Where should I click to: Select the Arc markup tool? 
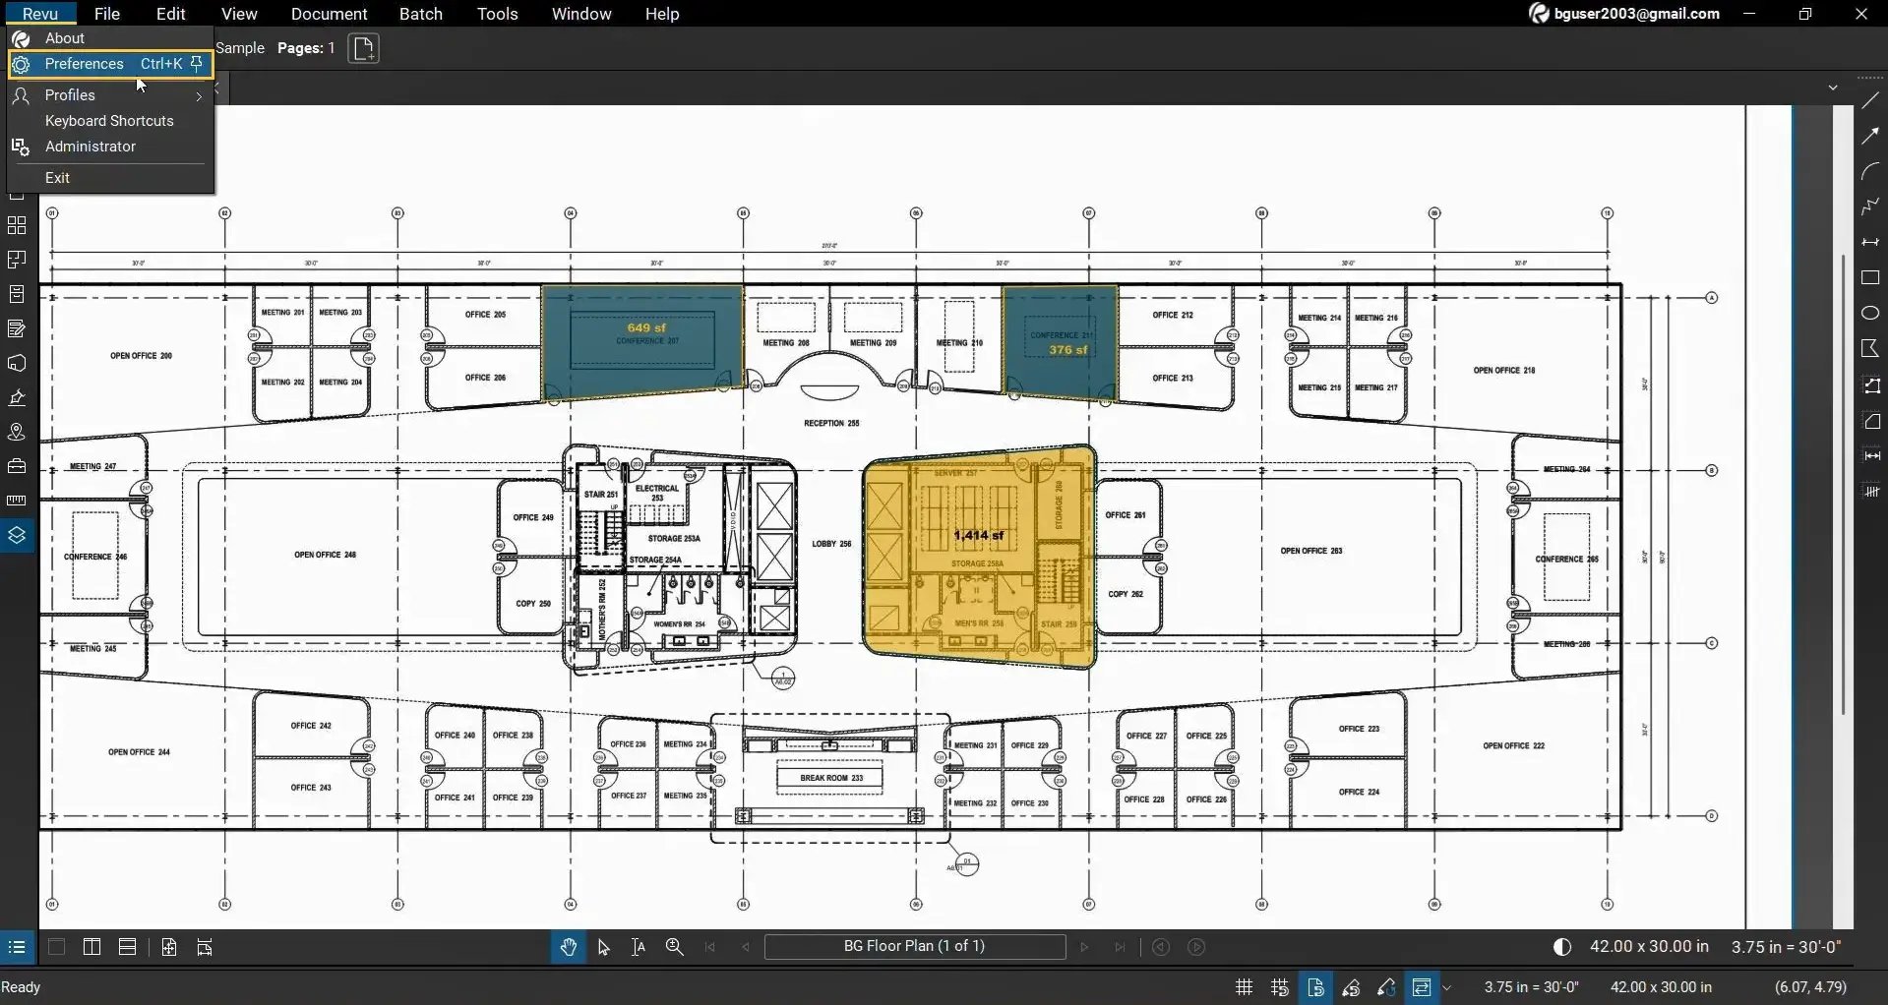coord(1870,171)
